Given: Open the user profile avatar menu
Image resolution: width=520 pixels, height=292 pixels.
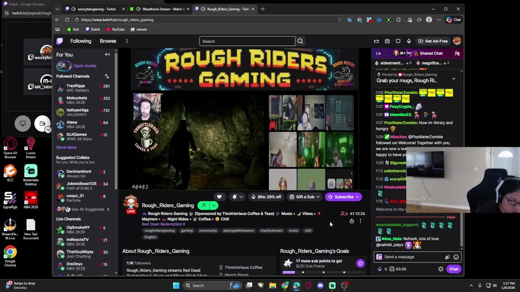Looking at the screenshot, I should coord(457,41).
